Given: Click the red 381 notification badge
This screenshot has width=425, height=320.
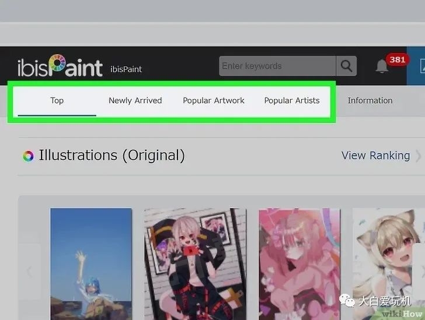Looking at the screenshot, I should point(398,59).
